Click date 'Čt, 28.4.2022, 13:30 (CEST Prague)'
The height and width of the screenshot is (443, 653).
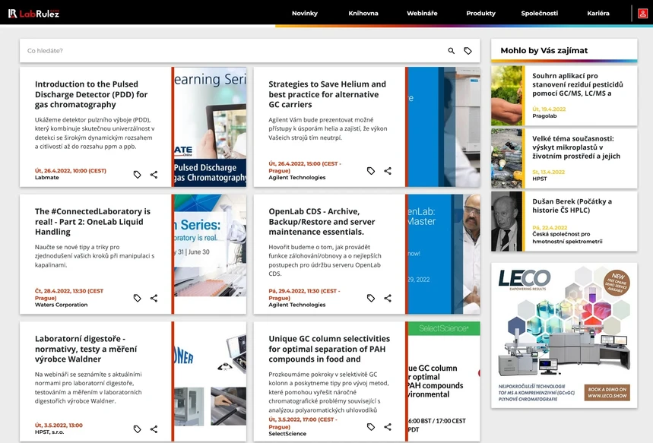(x=69, y=294)
